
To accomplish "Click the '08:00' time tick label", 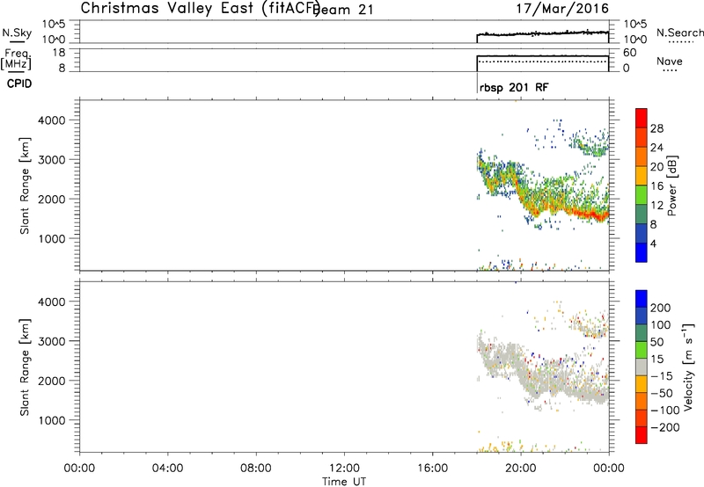I will [x=256, y=469].
